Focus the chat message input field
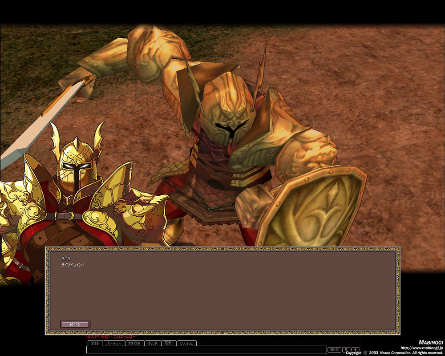 point(206,350)
